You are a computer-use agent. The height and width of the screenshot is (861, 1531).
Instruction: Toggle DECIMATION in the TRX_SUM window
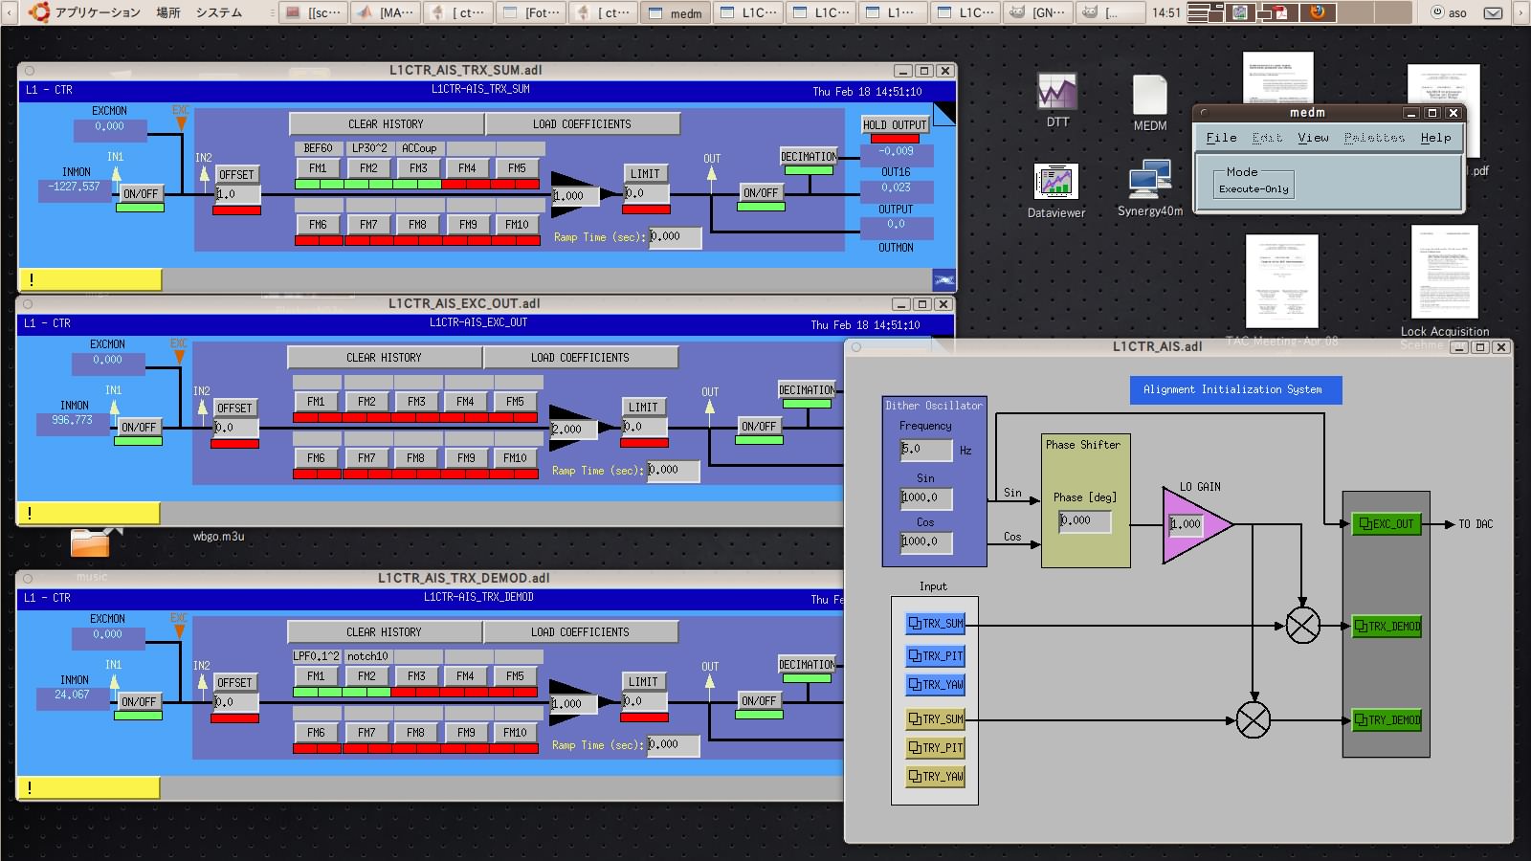809,156
